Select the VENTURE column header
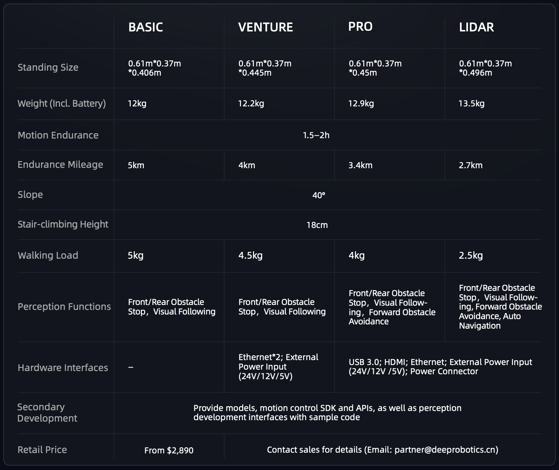The image size is (559, 470). [x=265, y=27]
